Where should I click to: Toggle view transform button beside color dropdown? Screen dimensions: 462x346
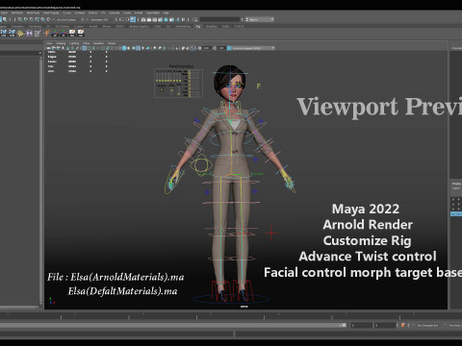pos(229,48)
